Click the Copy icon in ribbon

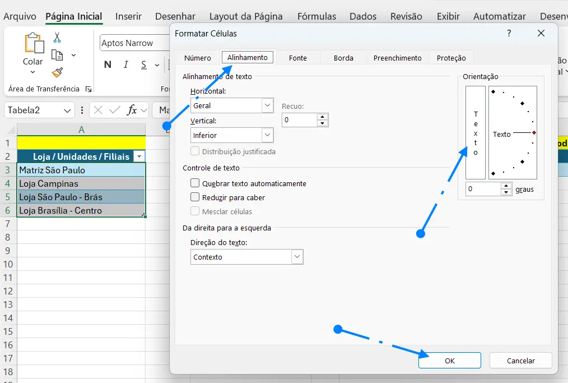57,55
